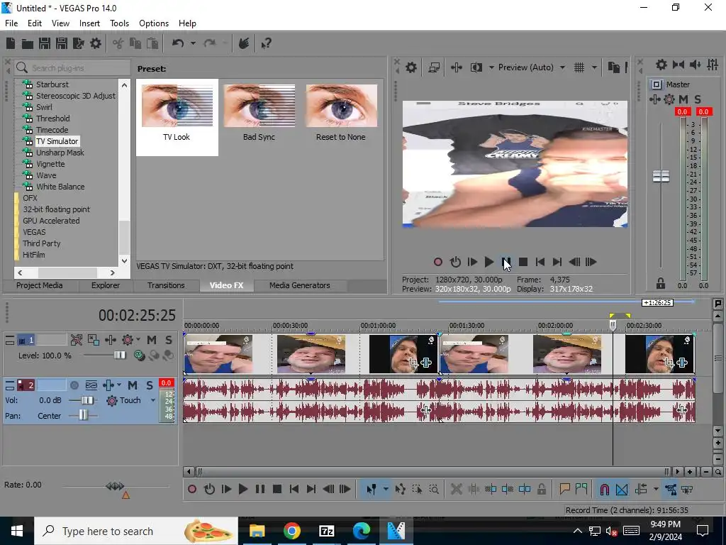Copy snapshot to clipboard icon in preview

[613, 67]
